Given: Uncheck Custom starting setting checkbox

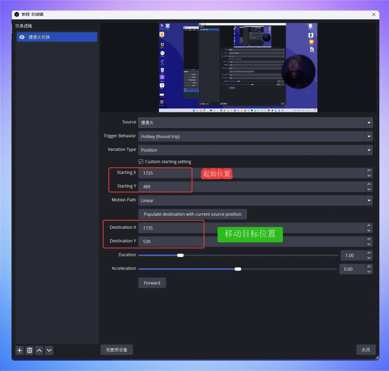Looking at the screenshot, I should click(141, 162).
